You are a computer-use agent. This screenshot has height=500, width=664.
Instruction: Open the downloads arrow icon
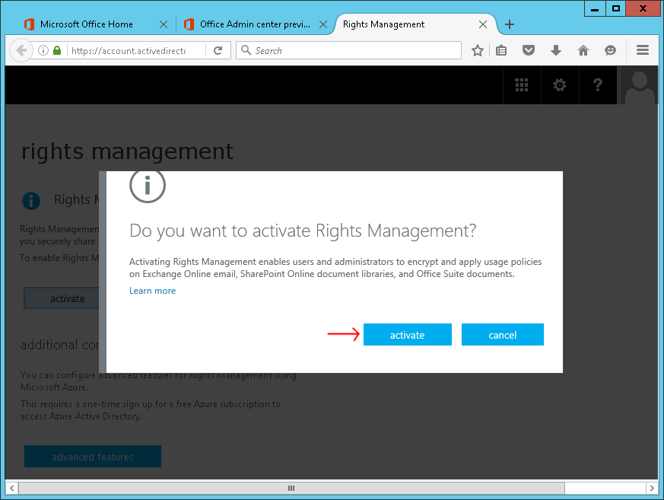555,50
